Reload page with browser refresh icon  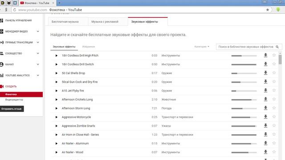tap(15, 10)
